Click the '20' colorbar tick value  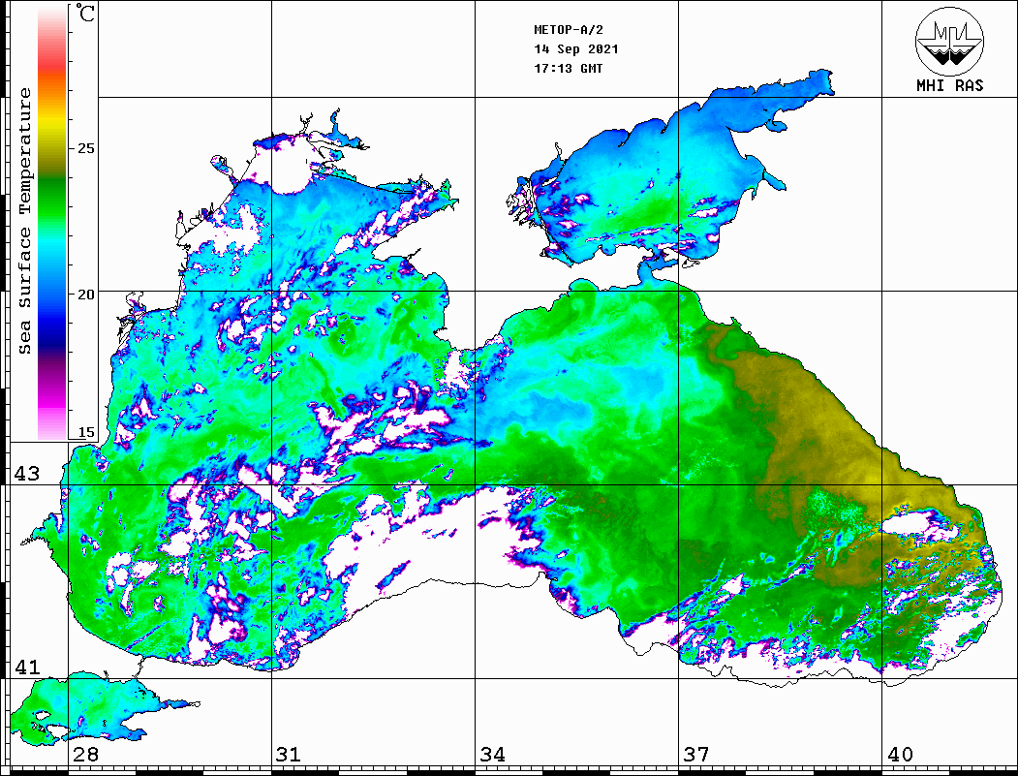tap(85, 295)
